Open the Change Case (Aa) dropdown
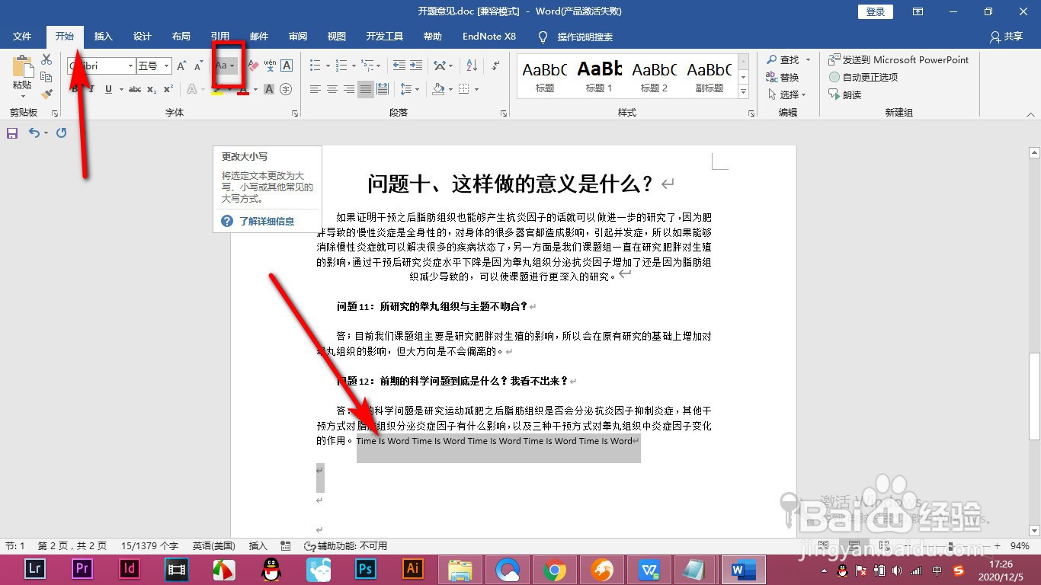Screen dimensions: 1041x585 [225, 66]
